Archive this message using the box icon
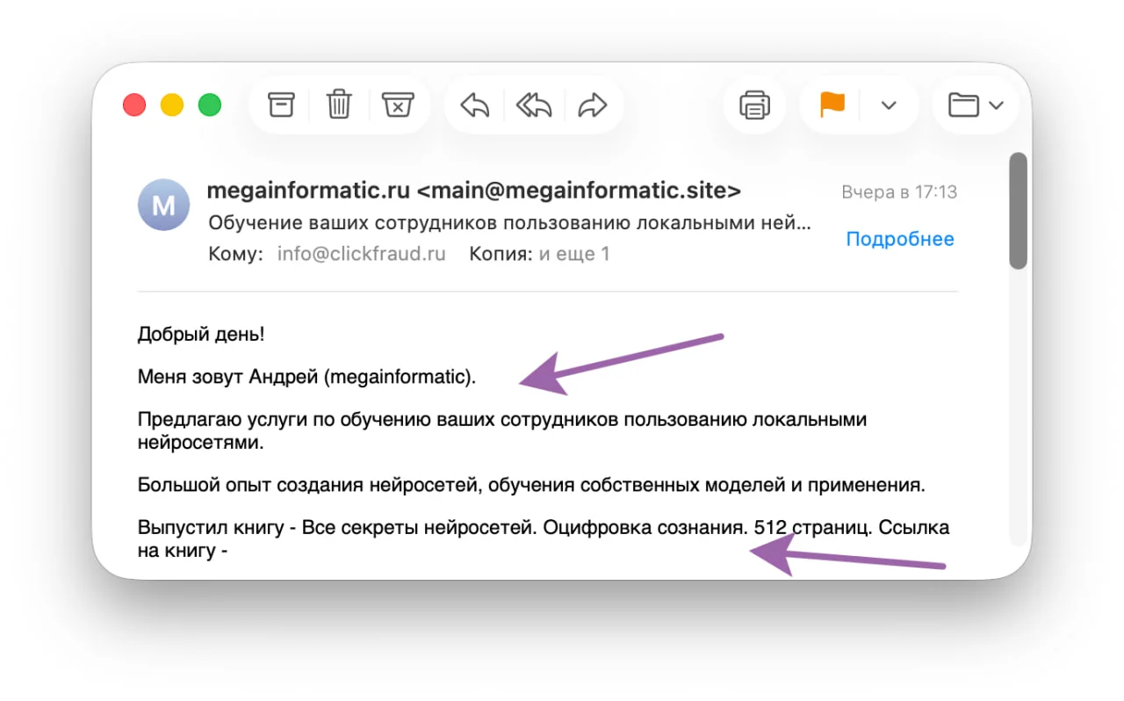The image size is (1124, 701). click(281, 105)
